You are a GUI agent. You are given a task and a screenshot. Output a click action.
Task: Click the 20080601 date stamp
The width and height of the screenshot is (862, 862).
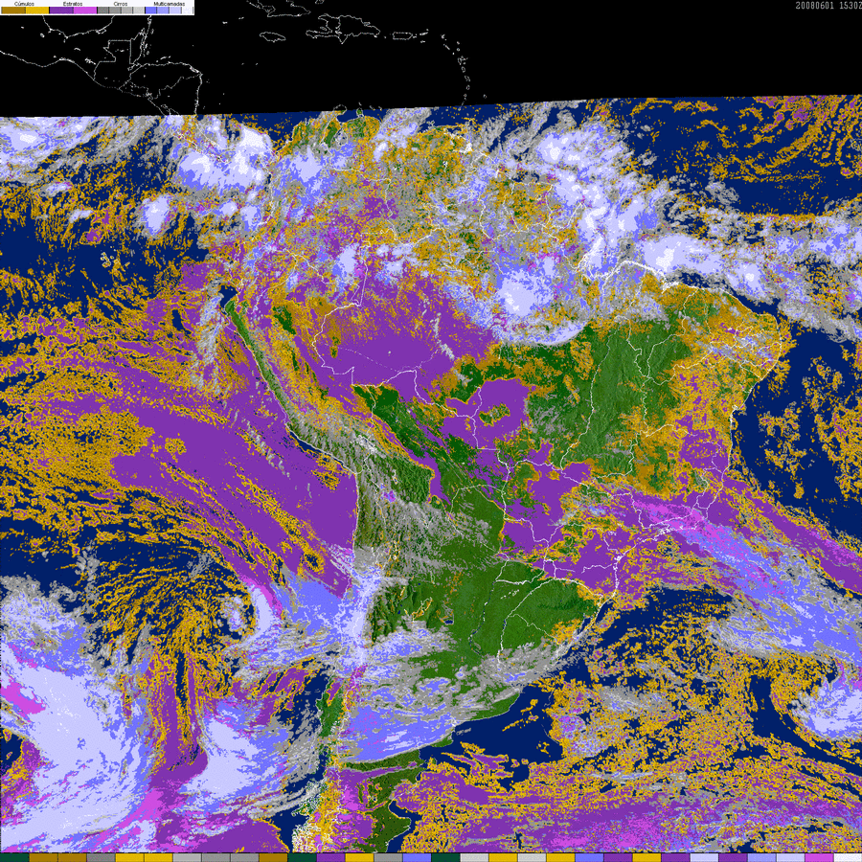(x=814, y=6)
